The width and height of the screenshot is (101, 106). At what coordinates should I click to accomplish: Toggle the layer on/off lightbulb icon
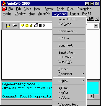[x=23, y=25]
